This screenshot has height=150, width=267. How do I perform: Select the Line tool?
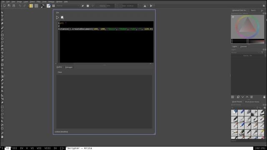pos(2,31)
